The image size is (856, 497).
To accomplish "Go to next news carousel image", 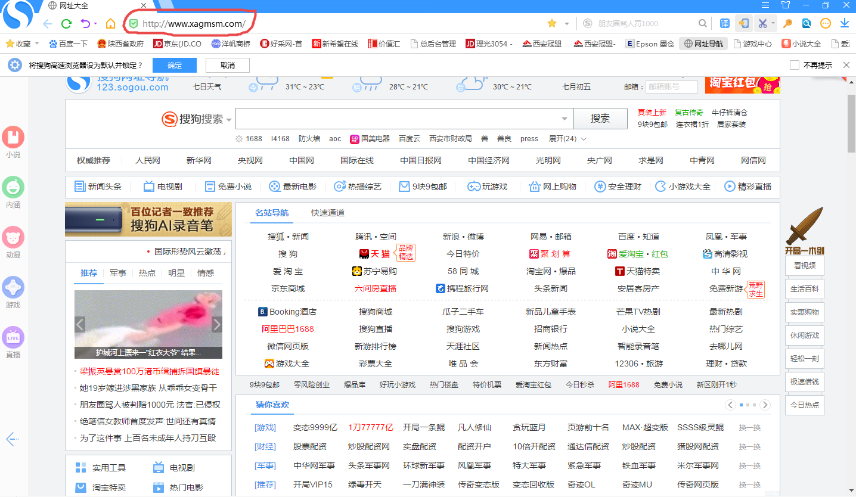I will pyautogui.click(x=217, y=324).
